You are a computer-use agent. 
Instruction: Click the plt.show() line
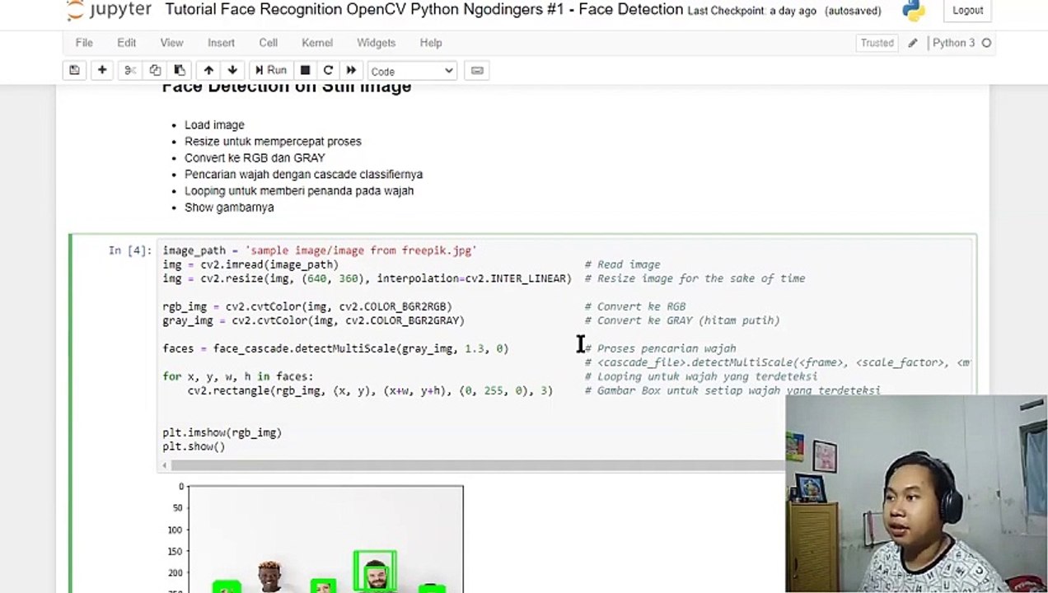pos(194,446)
